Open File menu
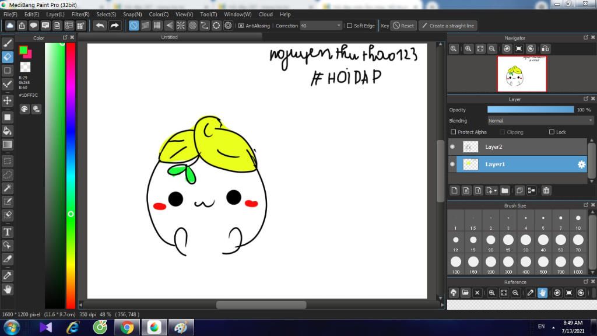Screen dimensions: 597x336 (x=10, y=14)
